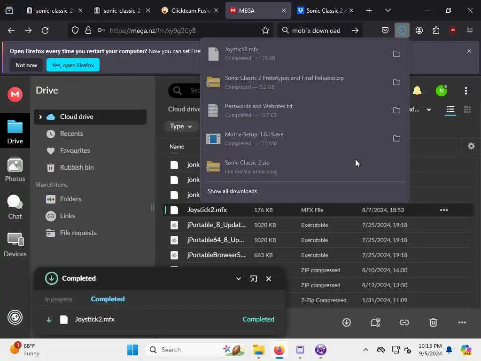Open the Type filter dropdown
The width and height of the screenshot is (481, 361).
[x=181, y=126]
